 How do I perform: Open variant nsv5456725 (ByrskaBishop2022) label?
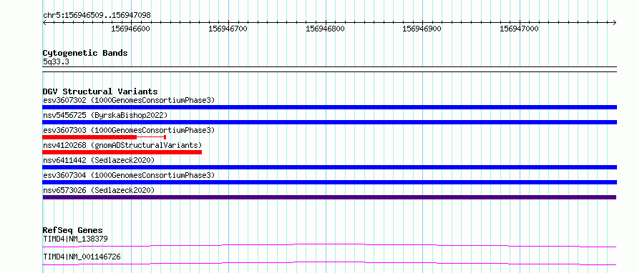tap(105, 115)
